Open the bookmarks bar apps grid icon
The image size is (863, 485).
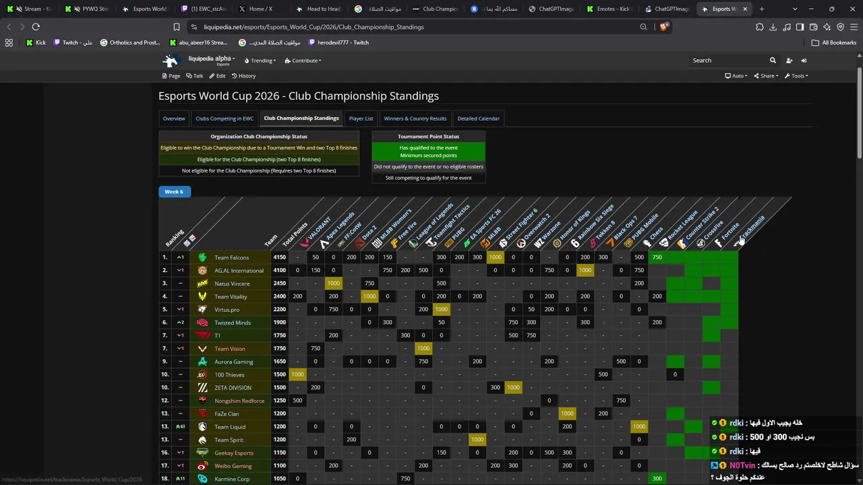coord(9,42)
